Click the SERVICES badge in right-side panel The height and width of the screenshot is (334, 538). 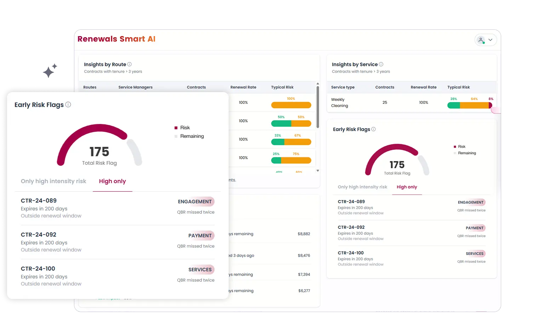[x=475, y=254]
